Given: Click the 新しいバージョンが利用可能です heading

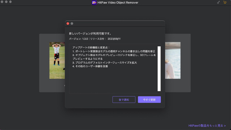Looking at the screenshot, I should pyautogui.click(x=90, y=33).
